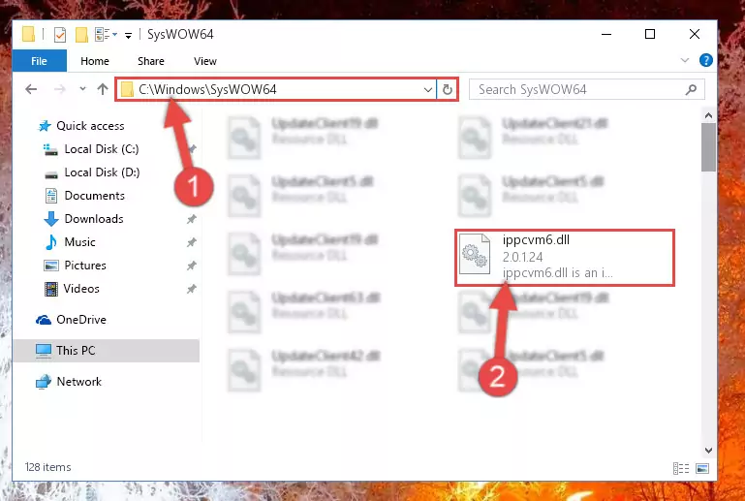Expand the ribbon with the chevron
Viewport: 745px width, 501px height.
[685, 60]
